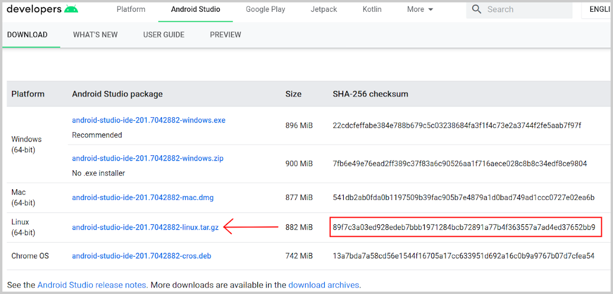Expand the More dropdown menu

(x=420, y=10)
